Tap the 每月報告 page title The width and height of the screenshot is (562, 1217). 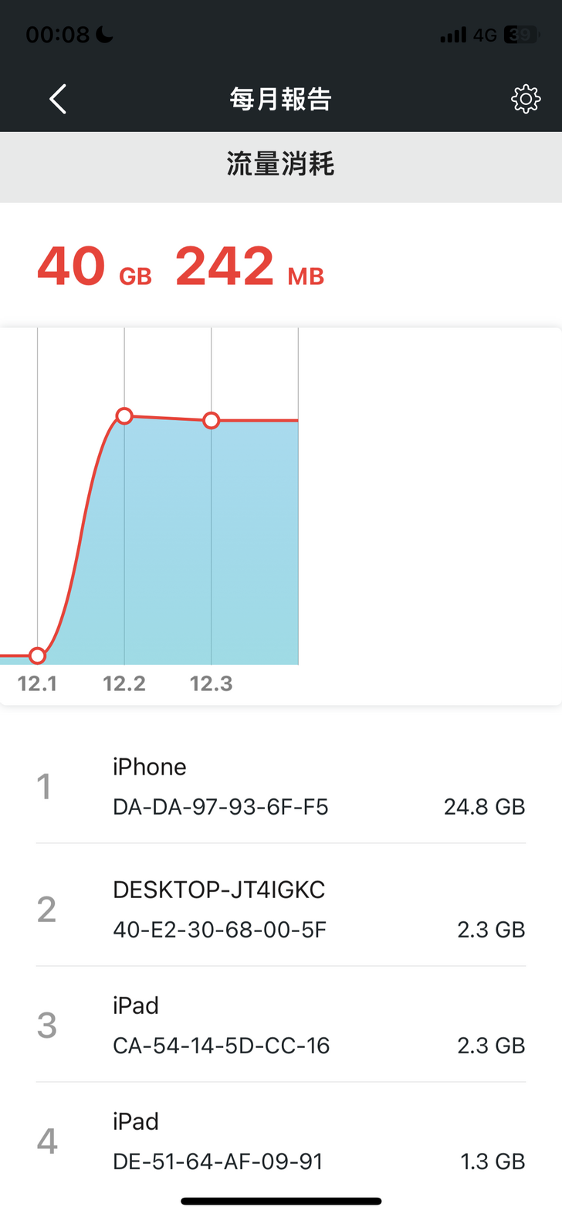(280, 99)
